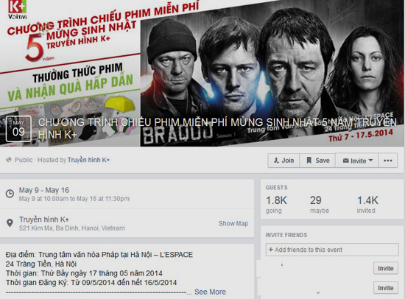Click the Truyền hình K+ venue name

[x=44, y=219]
